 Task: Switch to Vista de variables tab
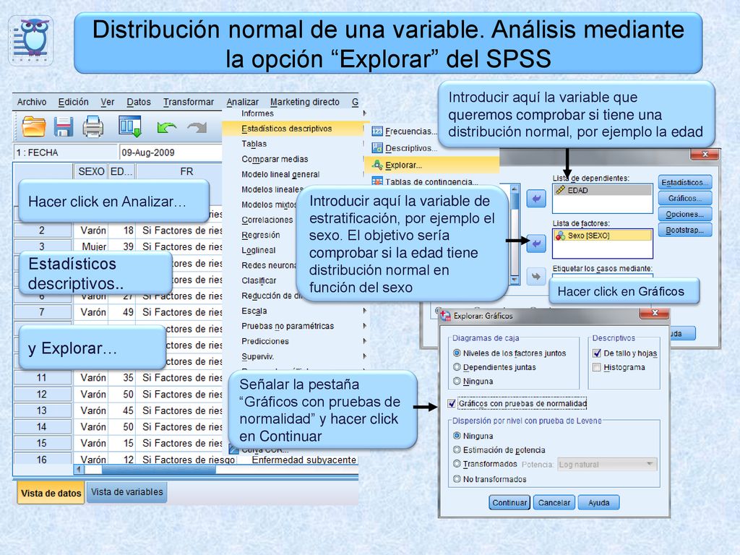pos(127,491)
